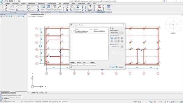Open the Построение ribbon tab
The width and height of the screenshot is (183, 103).
[x=15, y=3]
